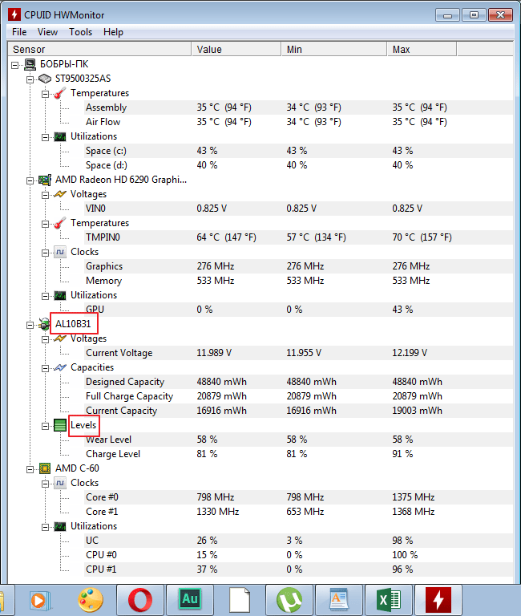Image resolution: width=521 pixels, height=616 pixels.
Task: Open the View menu
Action: 47,32
